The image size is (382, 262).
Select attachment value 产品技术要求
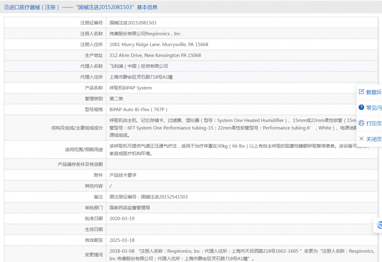(123, 175)
